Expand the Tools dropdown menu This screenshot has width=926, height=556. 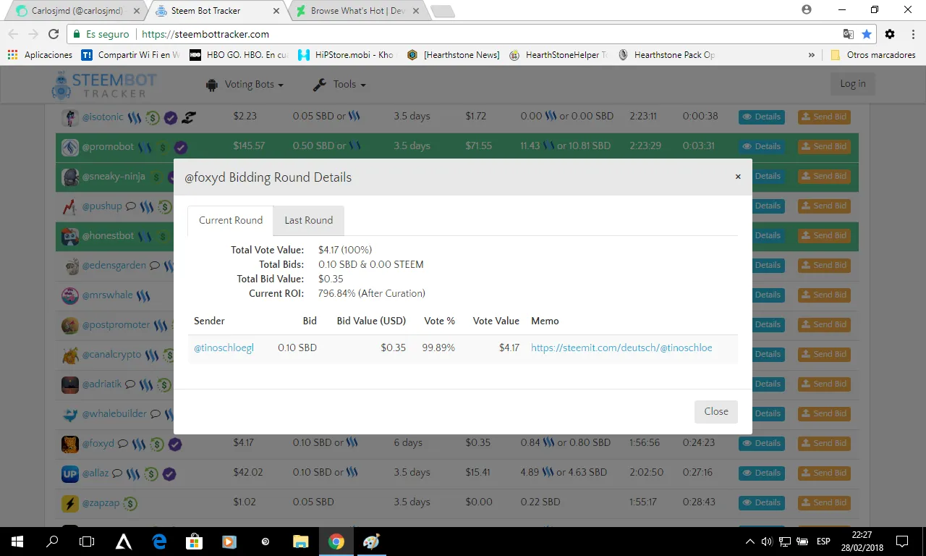click(339, 85)
